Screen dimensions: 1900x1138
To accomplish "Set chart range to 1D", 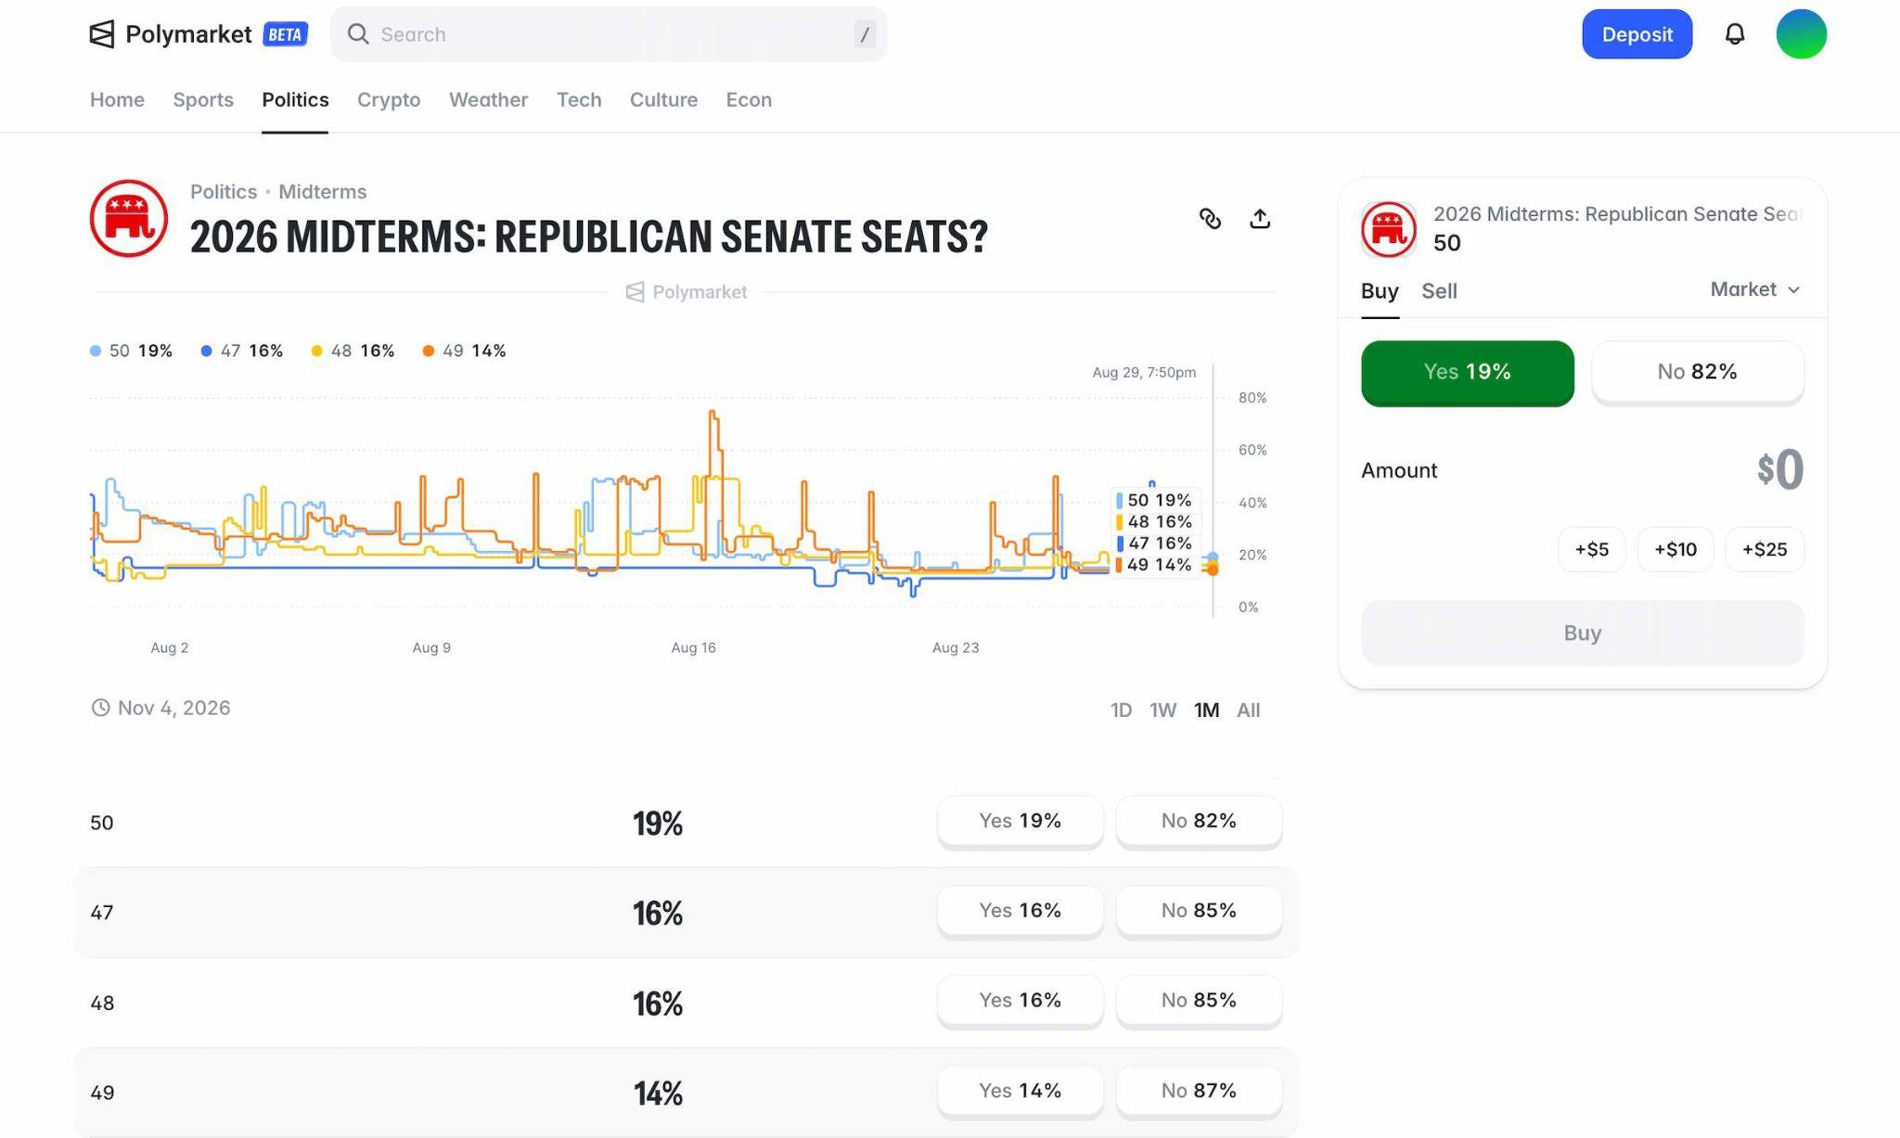I will [1121, 710].
